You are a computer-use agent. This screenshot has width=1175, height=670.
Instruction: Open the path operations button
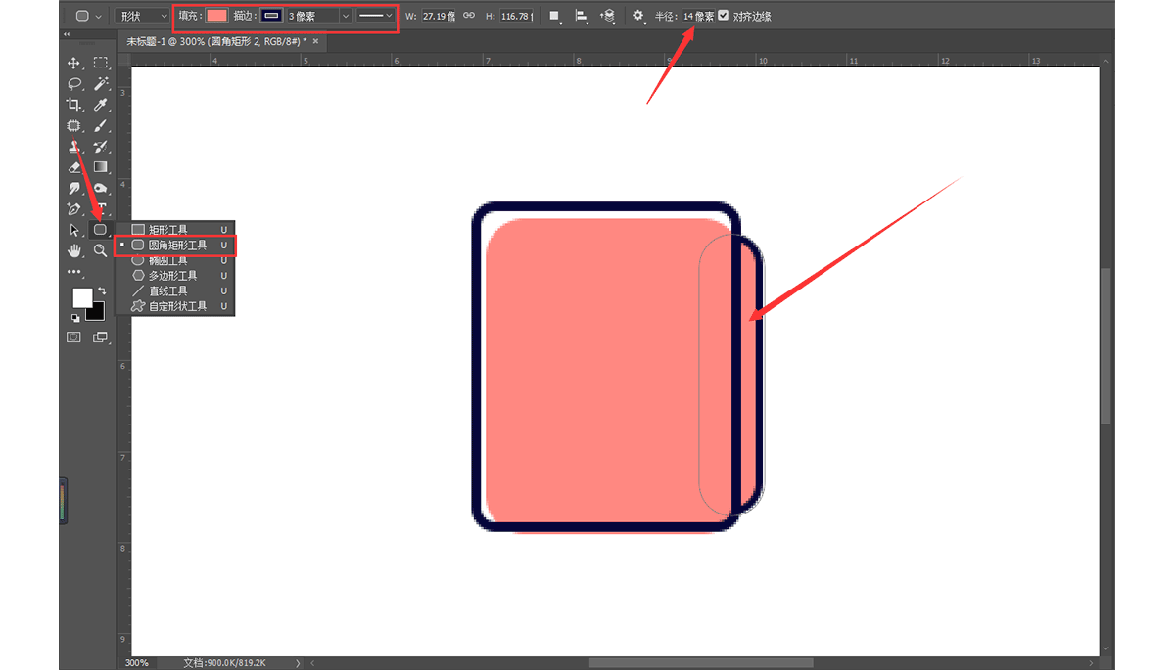[x=554, y=16]
